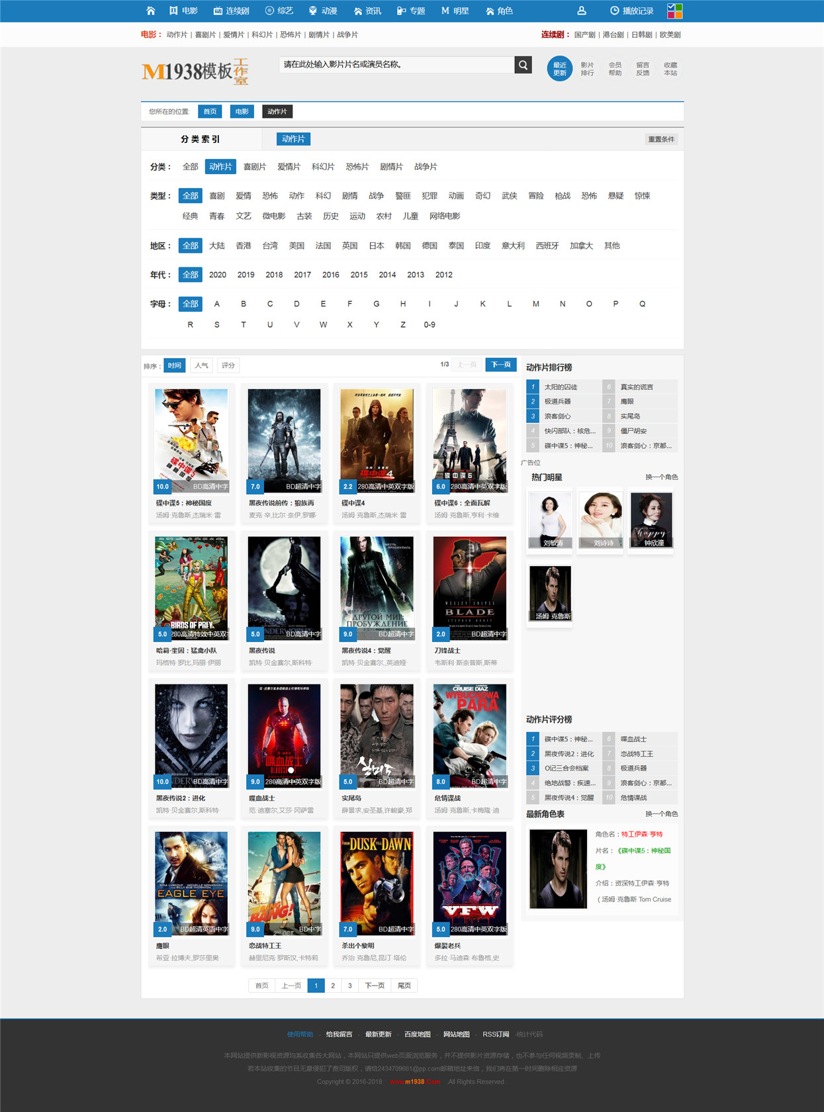The width and height of the screenshot is (824, 1112).
Task: Select year 2019 filter
Action: coord(246,275)
